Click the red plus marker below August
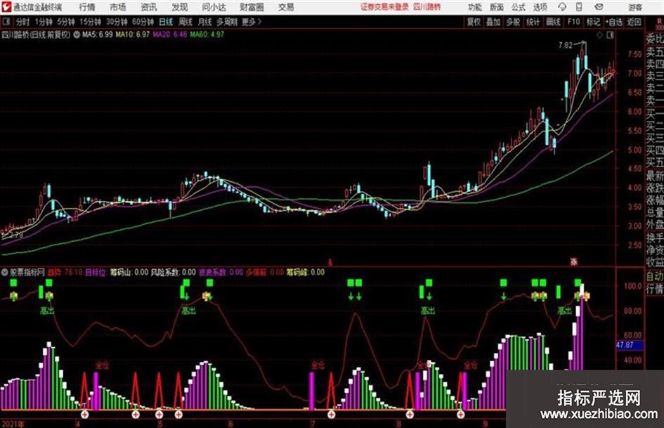This screenshot has height=428, width=664. [410, 414]
